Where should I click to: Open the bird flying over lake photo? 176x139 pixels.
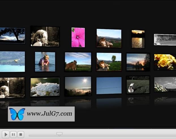(x=12, y=62)
